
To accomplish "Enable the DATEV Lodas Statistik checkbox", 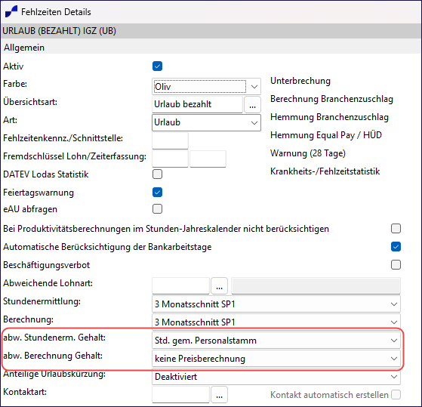I will pos(157,174).
